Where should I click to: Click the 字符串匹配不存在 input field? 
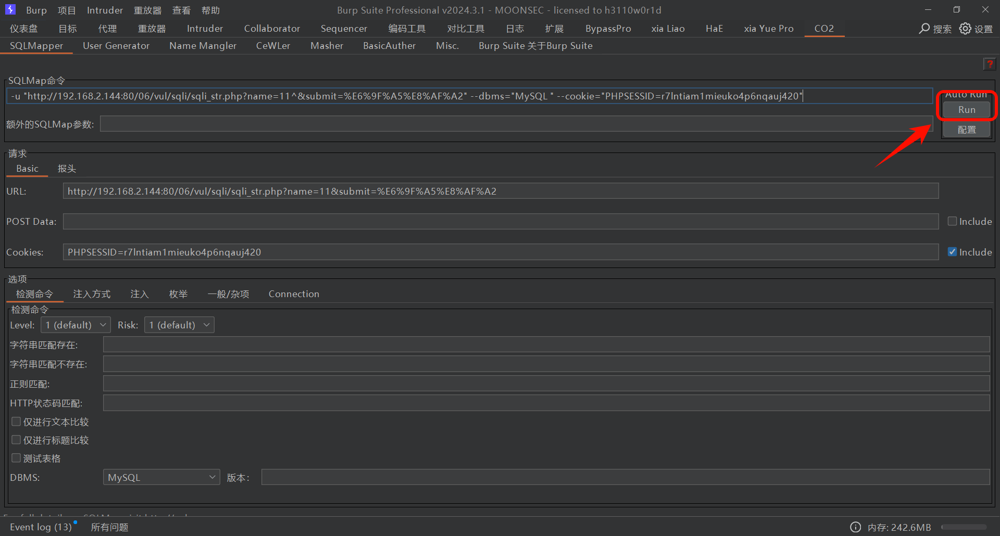(x=546, y=364)
